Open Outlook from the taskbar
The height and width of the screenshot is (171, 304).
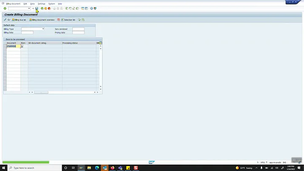pos(105,168)
